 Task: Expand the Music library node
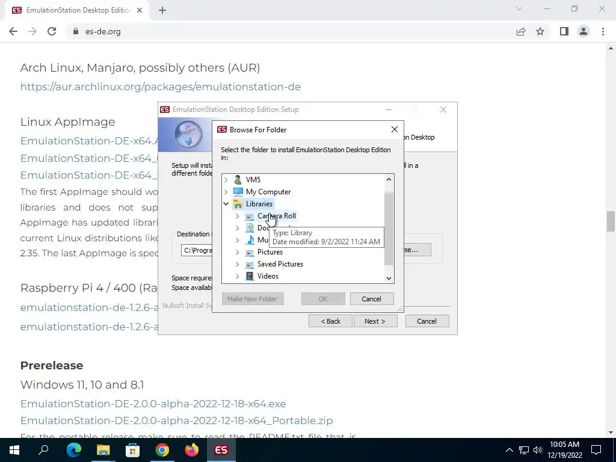[x=237, y=240]
